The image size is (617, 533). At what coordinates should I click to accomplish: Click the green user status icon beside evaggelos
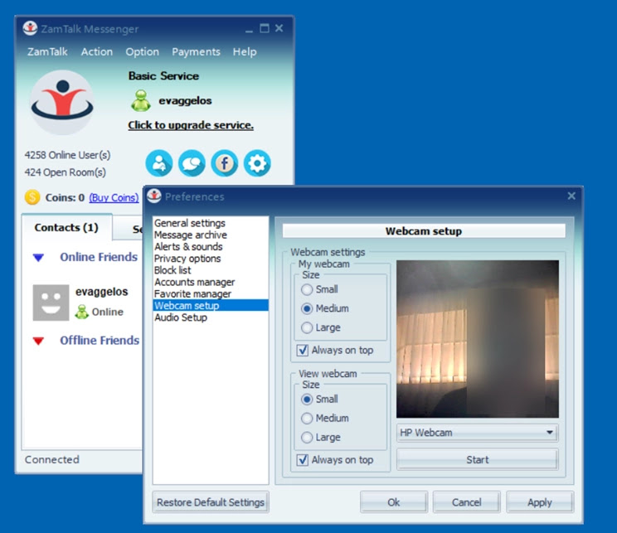(x=140, y=100)
